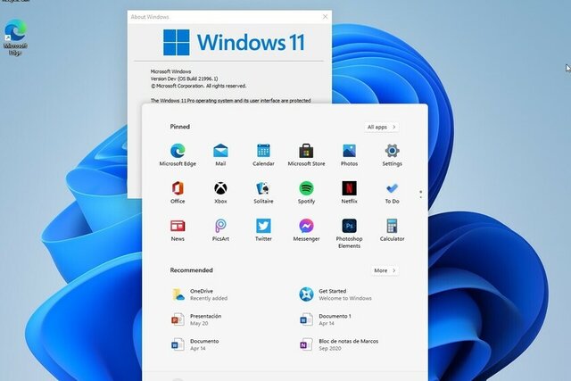Open Bloc de notas de Marcos
The height and width of the screenshot is (381, 571).
click(339, 344)
